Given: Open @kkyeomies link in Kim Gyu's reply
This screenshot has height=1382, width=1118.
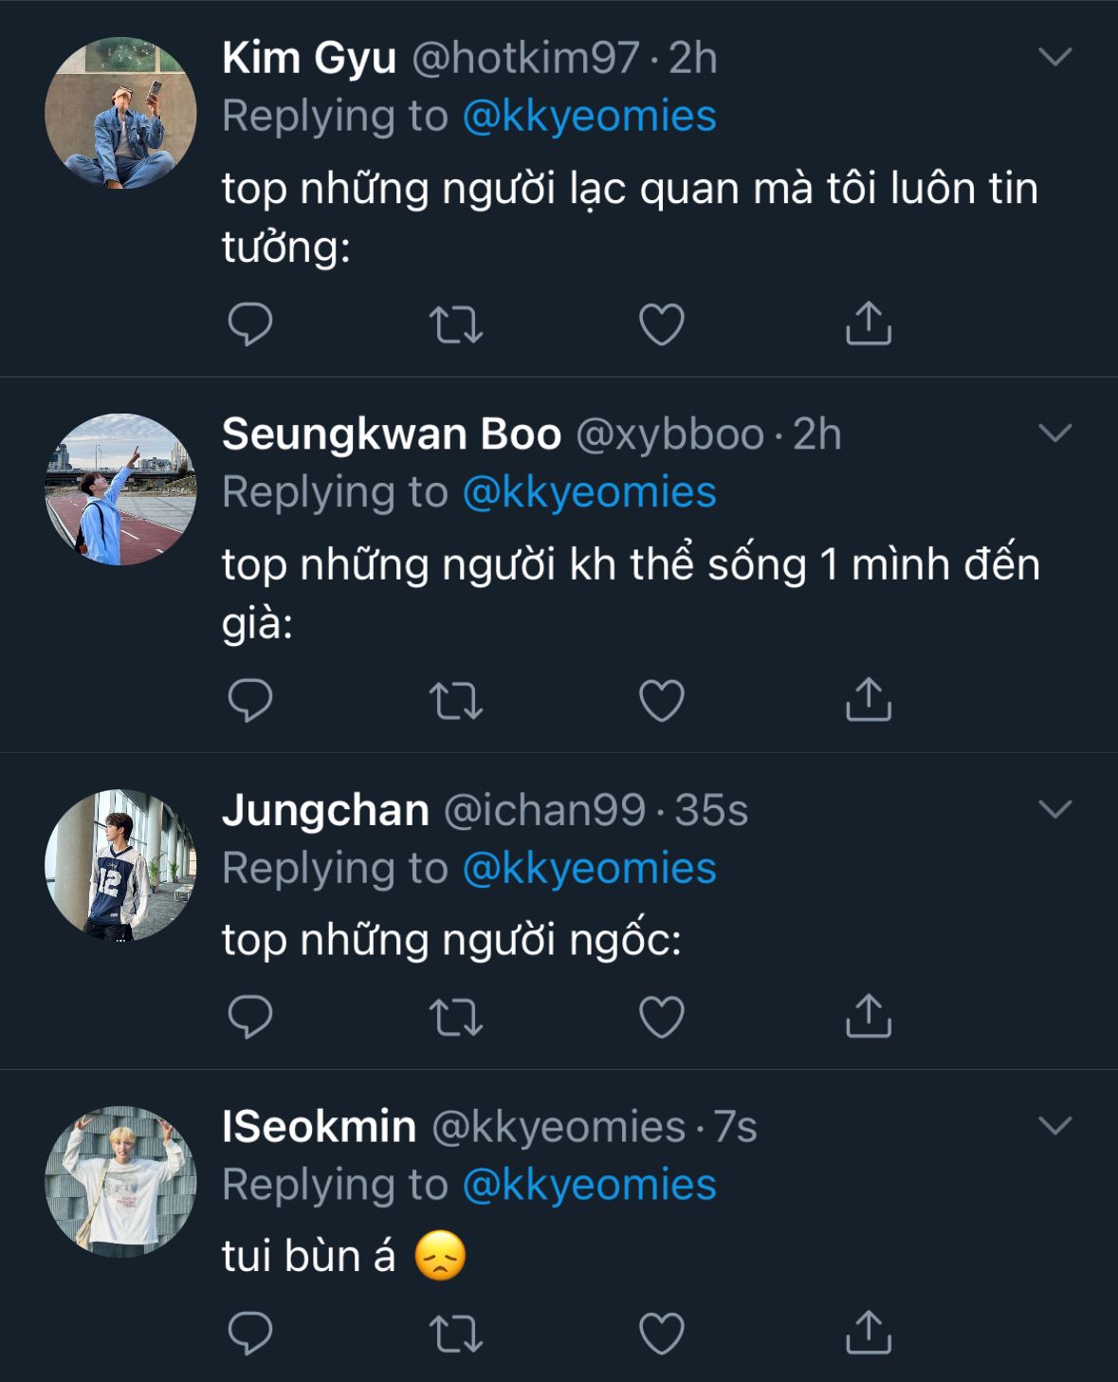Looking at the screenshot, I should [589, 117].
